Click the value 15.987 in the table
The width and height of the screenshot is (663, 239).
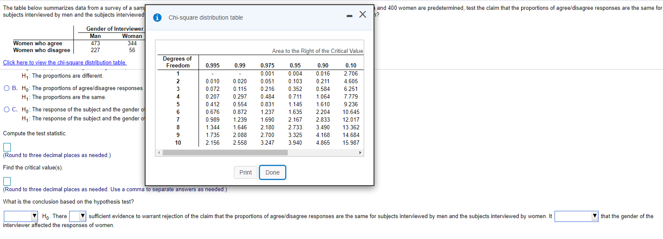[351, 143]
